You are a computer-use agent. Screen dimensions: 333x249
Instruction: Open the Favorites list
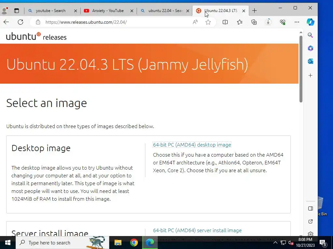tap(240, 22)
